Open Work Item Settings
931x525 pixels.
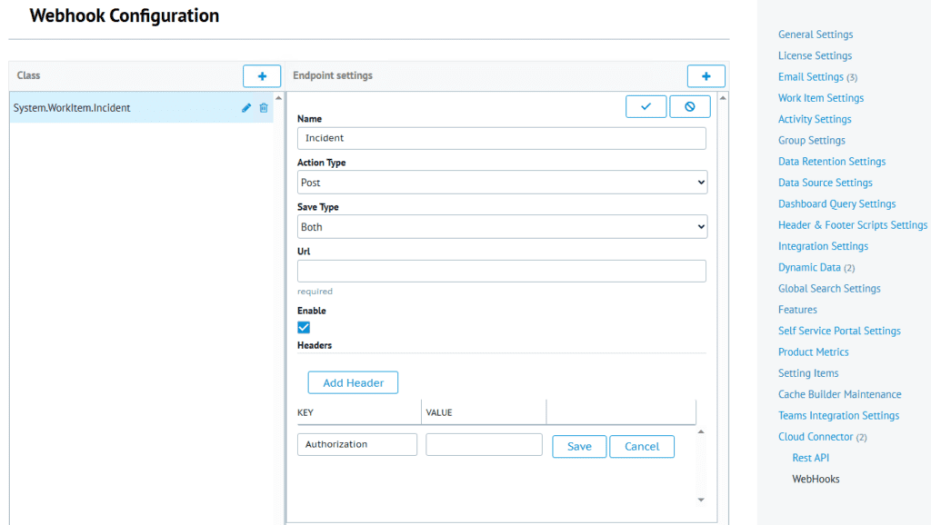[821, 98]
